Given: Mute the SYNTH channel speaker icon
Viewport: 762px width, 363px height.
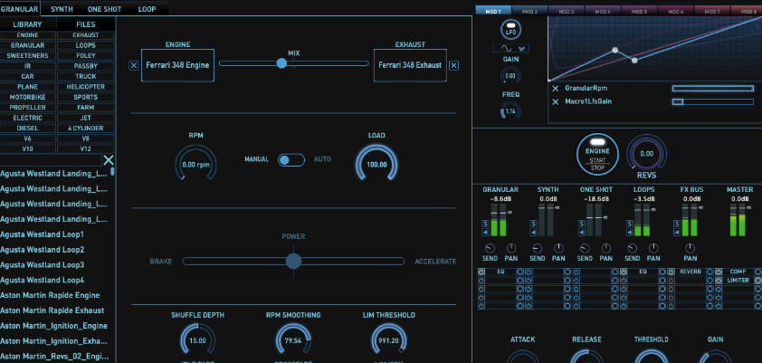Looking at the screenshot, I should point(534,233).
